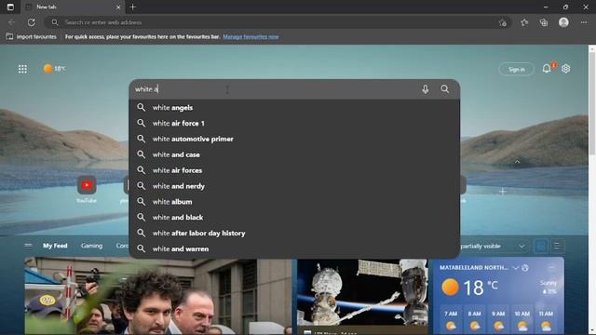
Task: Open a new tab with plus button
Action: click(x=132, y=7)
